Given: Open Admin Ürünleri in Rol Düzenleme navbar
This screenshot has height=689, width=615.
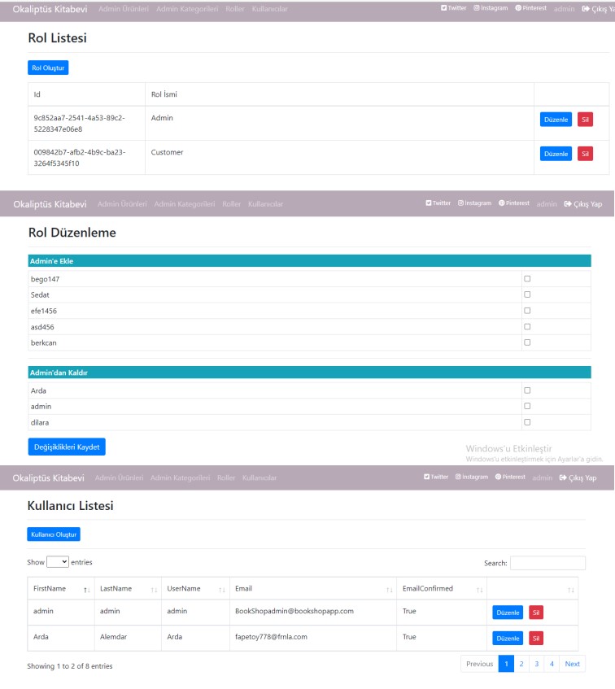Looking at the screenshot, I should [x=122, y=204].
